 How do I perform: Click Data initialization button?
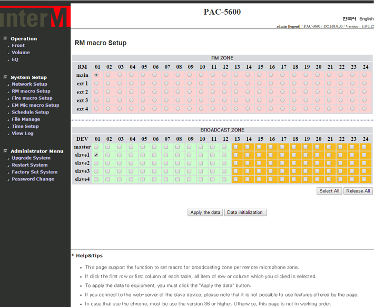coord(245,212)
